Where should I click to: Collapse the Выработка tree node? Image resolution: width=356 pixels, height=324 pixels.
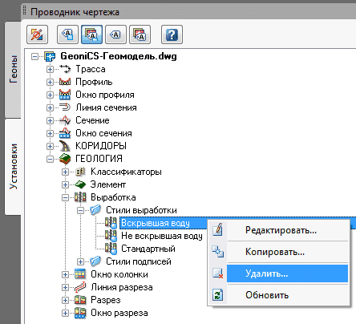click(x=65, y=197)
